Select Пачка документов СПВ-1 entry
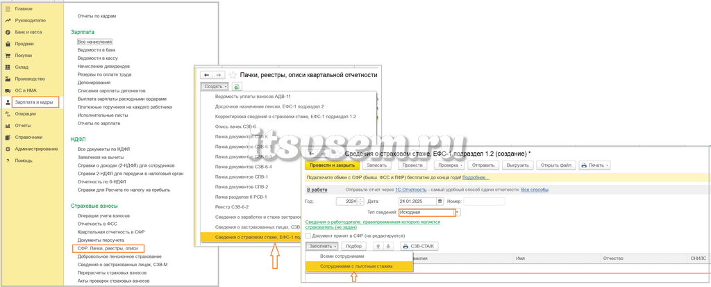711x287 pixels. (242, 177)
